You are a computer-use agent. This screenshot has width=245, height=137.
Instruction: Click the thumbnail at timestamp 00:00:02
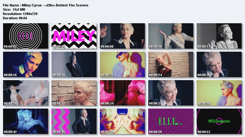[x=26, y=36]
